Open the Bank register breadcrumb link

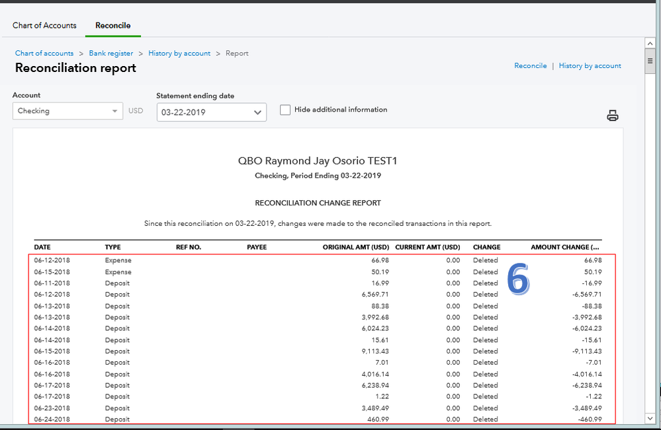(111, 54)
